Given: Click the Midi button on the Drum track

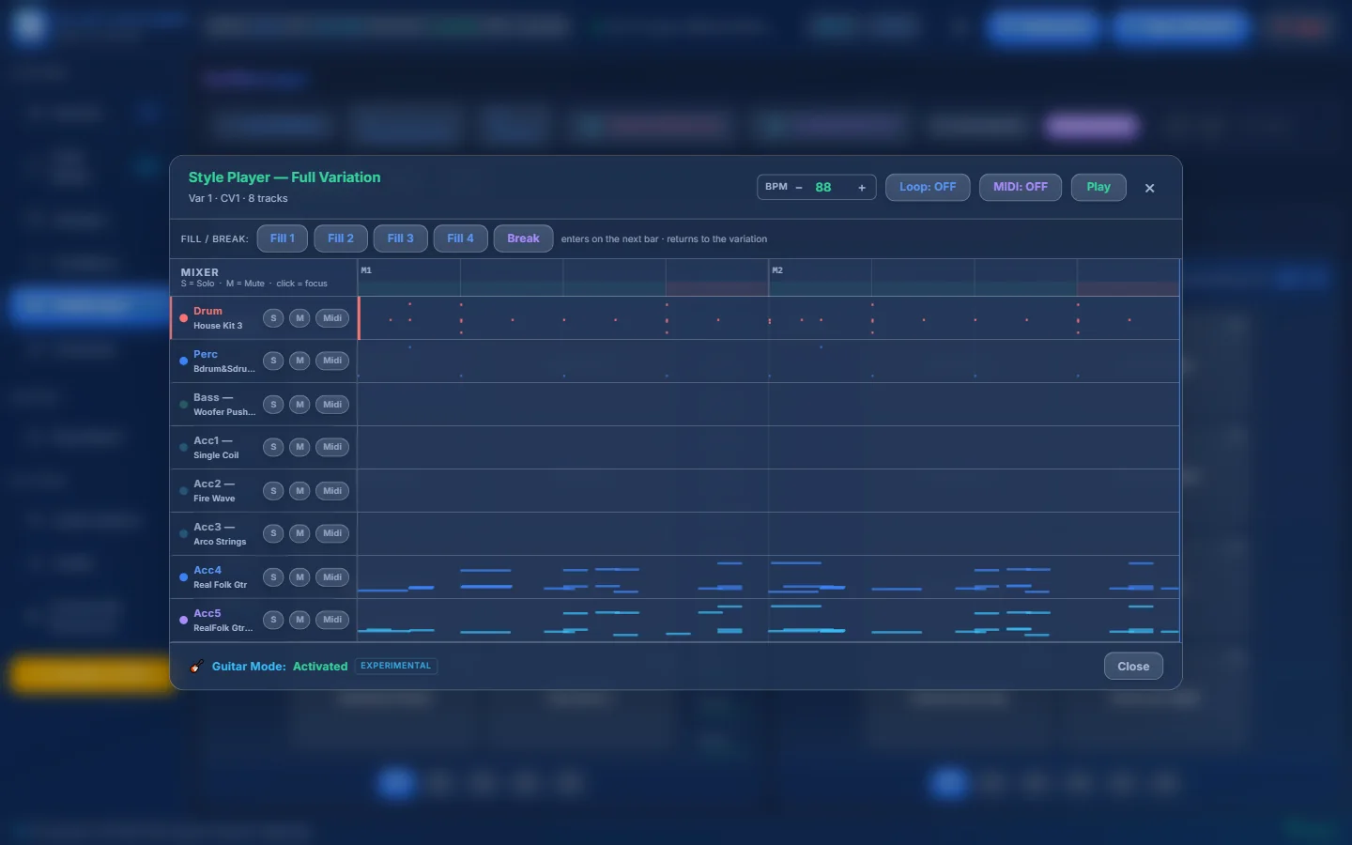Looking at the screenshot, I should 332,318.
